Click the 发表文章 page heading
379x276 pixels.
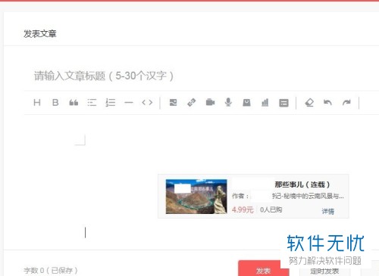coord(40,34)
